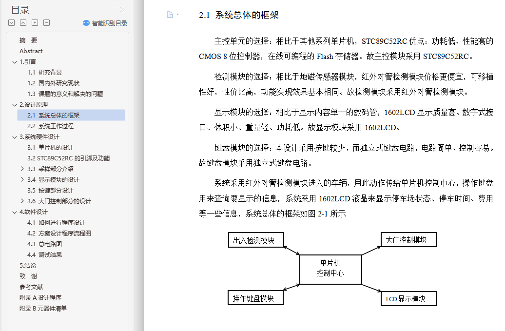Collapse the 4.软件设计 section

click(15, 212)
